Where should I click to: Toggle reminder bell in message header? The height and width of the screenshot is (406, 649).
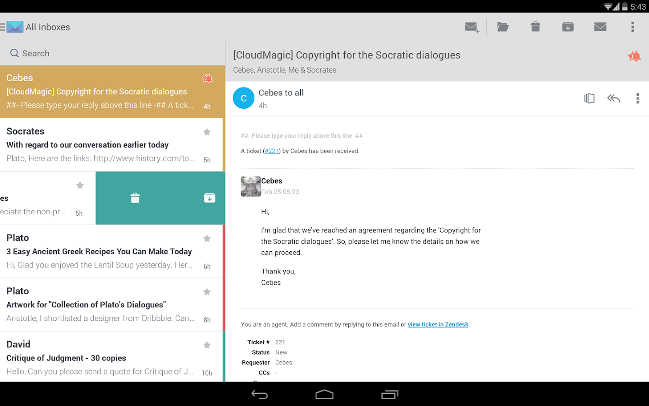point(635,56)
